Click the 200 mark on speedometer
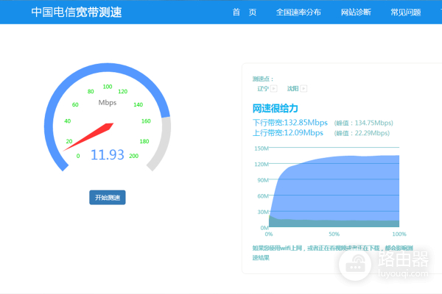The height and width of the screenshot is (294, 442). (133, 156)
